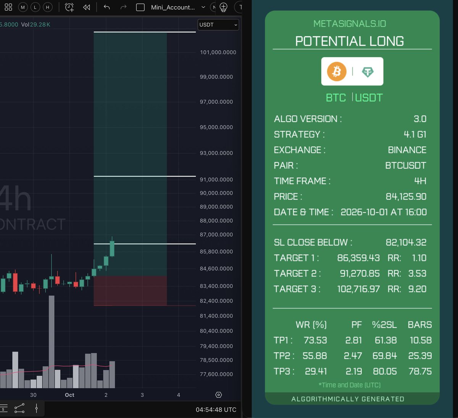Select the connected-lines drawing tool icon
The height and width of the screenshot is (418, 458).
19,408
